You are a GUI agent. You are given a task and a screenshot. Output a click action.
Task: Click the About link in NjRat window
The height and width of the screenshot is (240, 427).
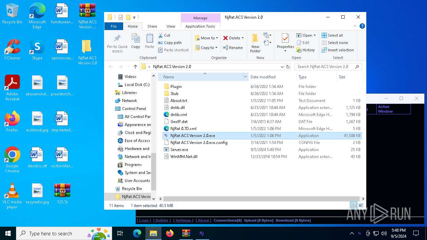[203, 220]
